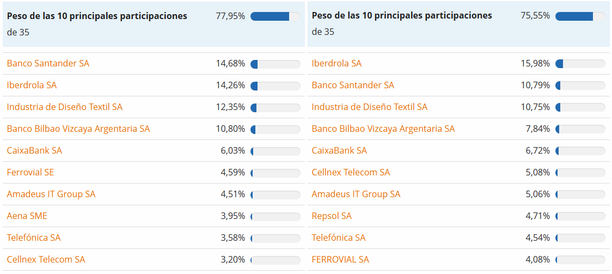Click CaixaBank SA link with 6,03% weight
The height and width of the screenshot is (274, 612).
34,151
